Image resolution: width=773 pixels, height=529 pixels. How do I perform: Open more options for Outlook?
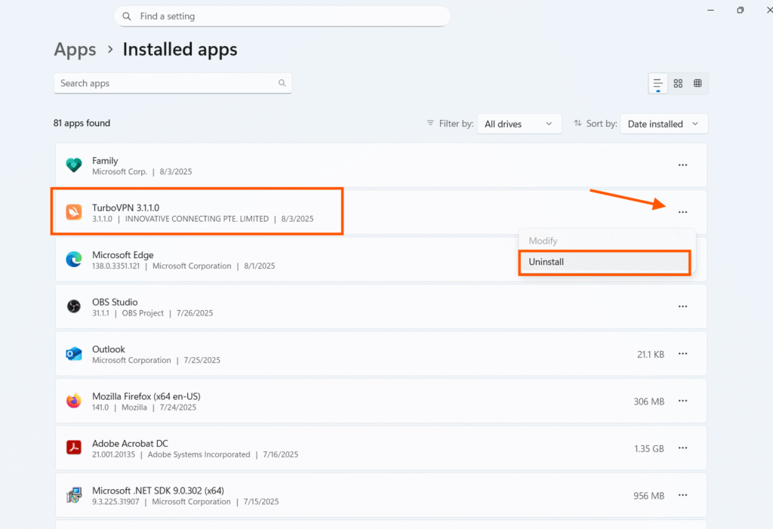click(x=682, y=353)
